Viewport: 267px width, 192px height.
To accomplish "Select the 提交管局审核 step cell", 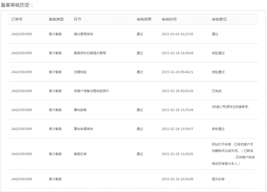I will coord(83,34).
